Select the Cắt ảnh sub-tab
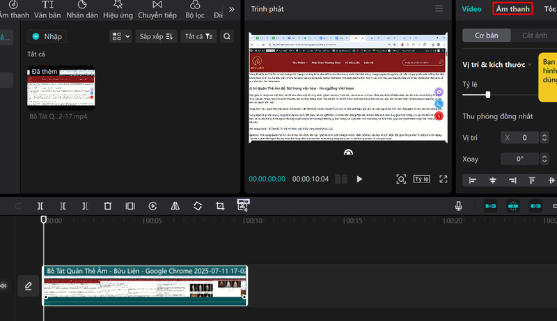The height and width of the screenshot is (321, 557). [535, 35]
